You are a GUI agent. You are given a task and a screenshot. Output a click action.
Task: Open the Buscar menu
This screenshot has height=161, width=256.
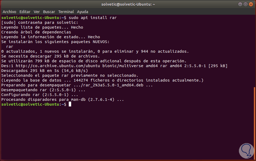[x=49, y=12]
